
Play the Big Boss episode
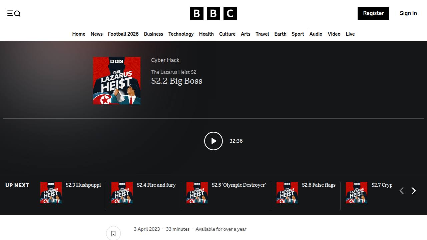213,141
